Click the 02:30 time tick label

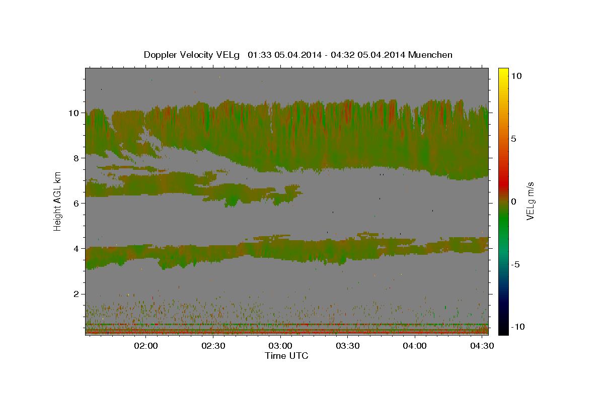(213, 346)
